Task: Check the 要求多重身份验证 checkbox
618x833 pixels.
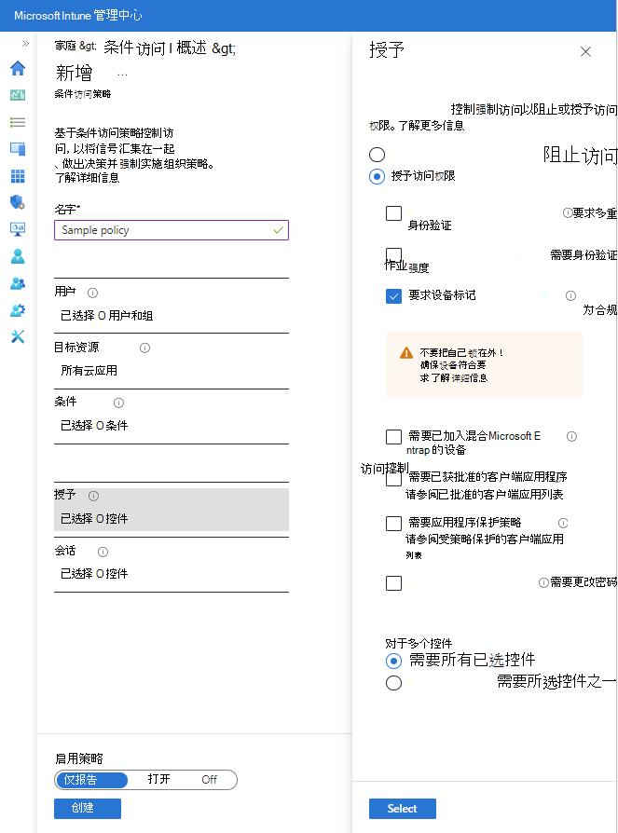Action: 393,213
